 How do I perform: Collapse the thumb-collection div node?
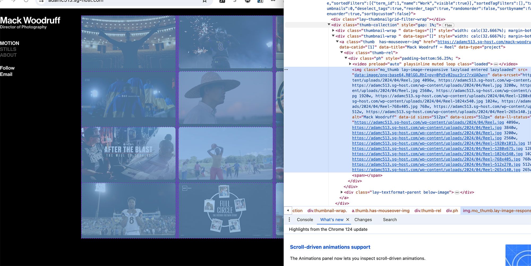pyautogui.click(x=329, y=25)
